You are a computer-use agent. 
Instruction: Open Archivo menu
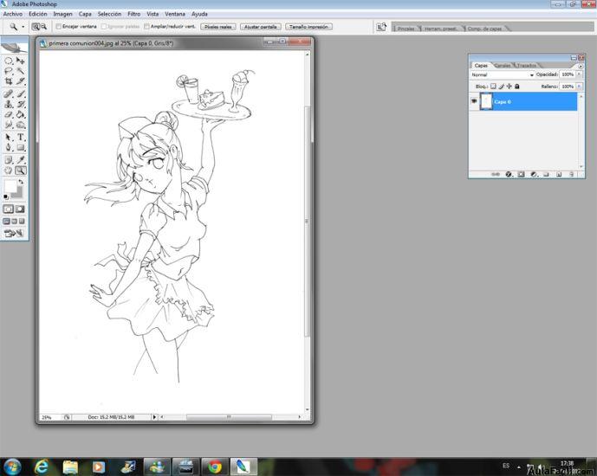pyautogui.click(x=13, y=14)
